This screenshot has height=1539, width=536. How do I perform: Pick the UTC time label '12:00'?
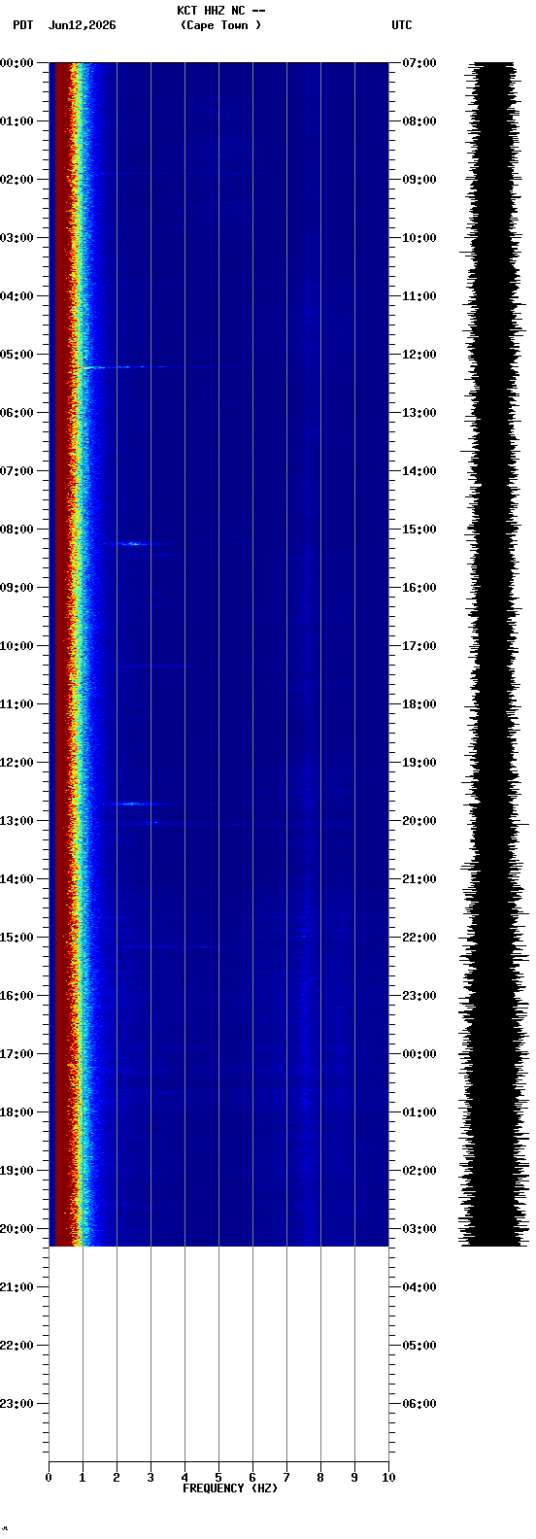coord(419,355)
